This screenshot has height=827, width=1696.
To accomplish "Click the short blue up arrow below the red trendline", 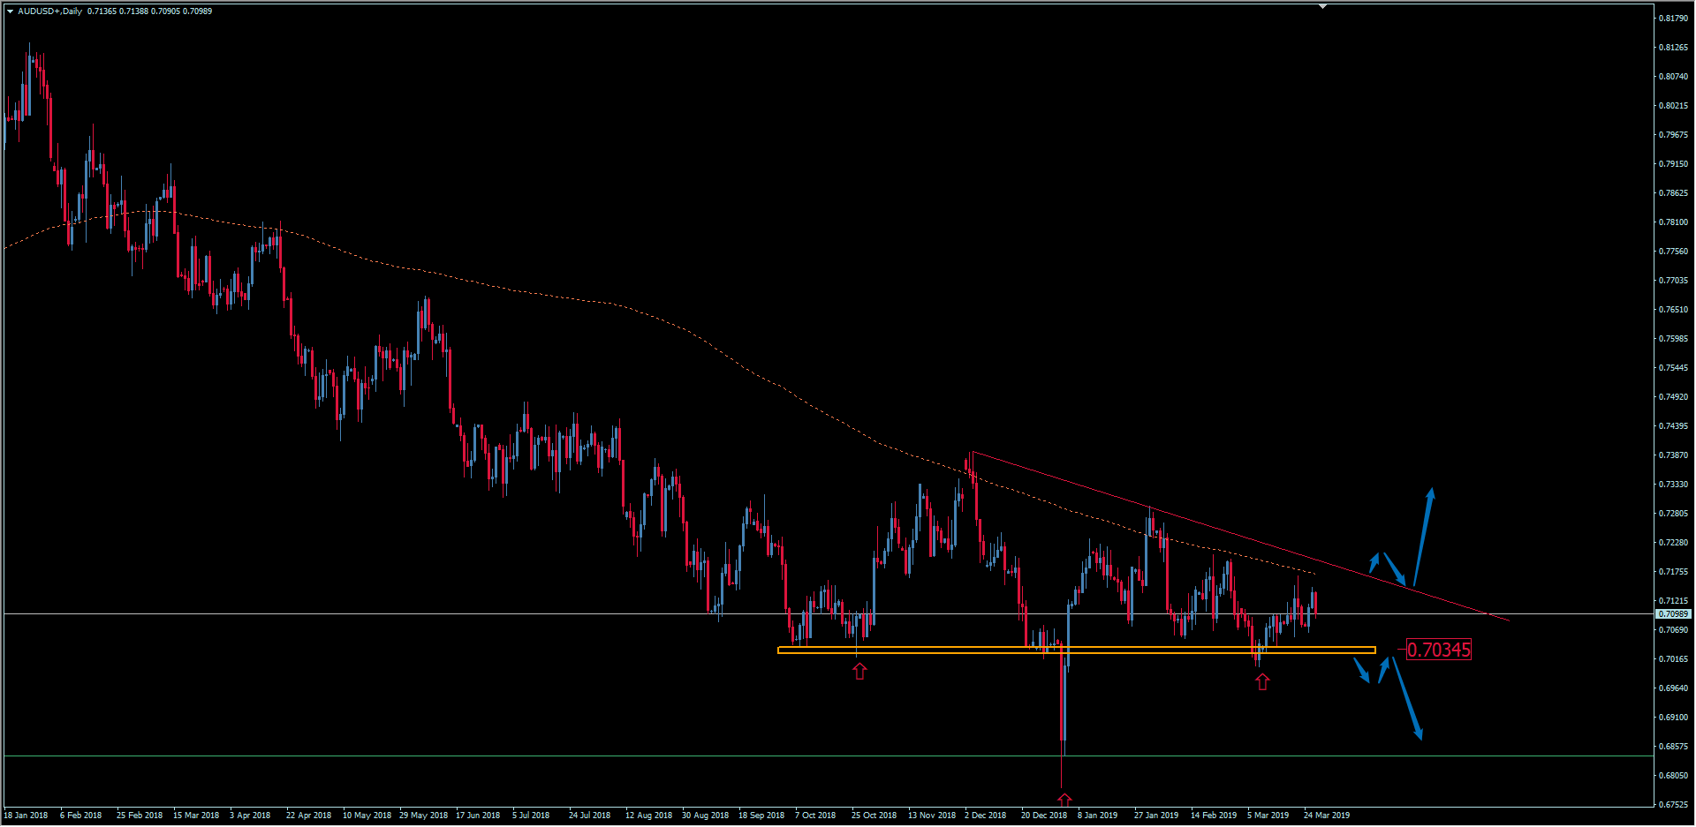I will tap(1374, 562).
